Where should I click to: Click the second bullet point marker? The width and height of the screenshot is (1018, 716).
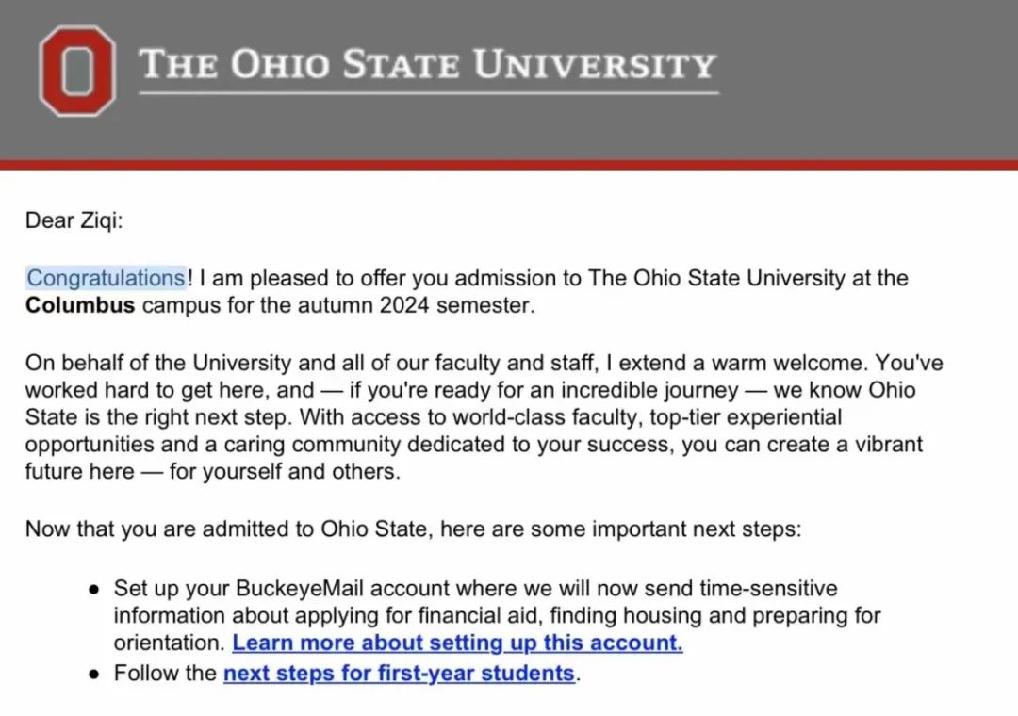(x=95, y=675)
